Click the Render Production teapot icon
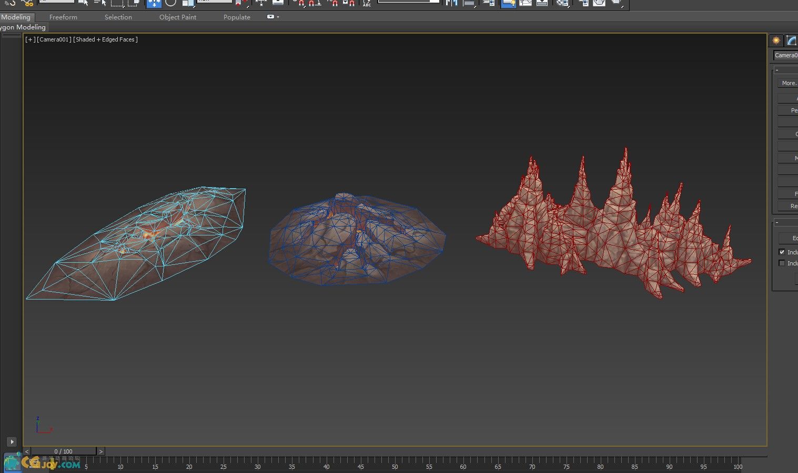The image size is (798, 473). pos(617,3)
